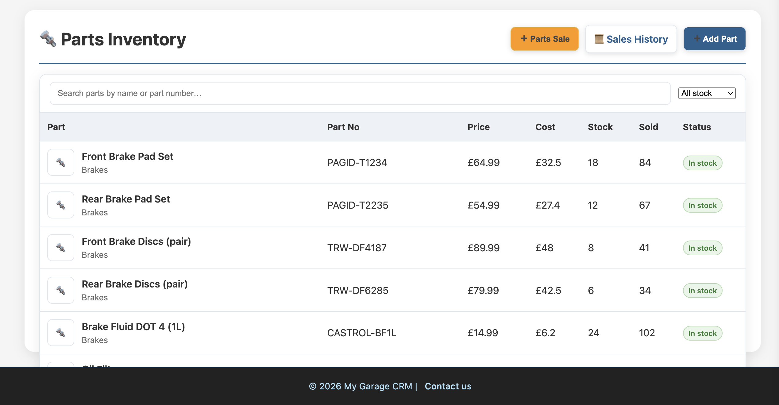Click the Brake Fluid DOT 4 thumbnail icon
Screen dimensions: 779x405
pyautogui.click(x=61, y=333)
